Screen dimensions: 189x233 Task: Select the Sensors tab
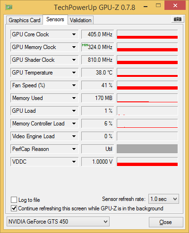tap(55, 19)
